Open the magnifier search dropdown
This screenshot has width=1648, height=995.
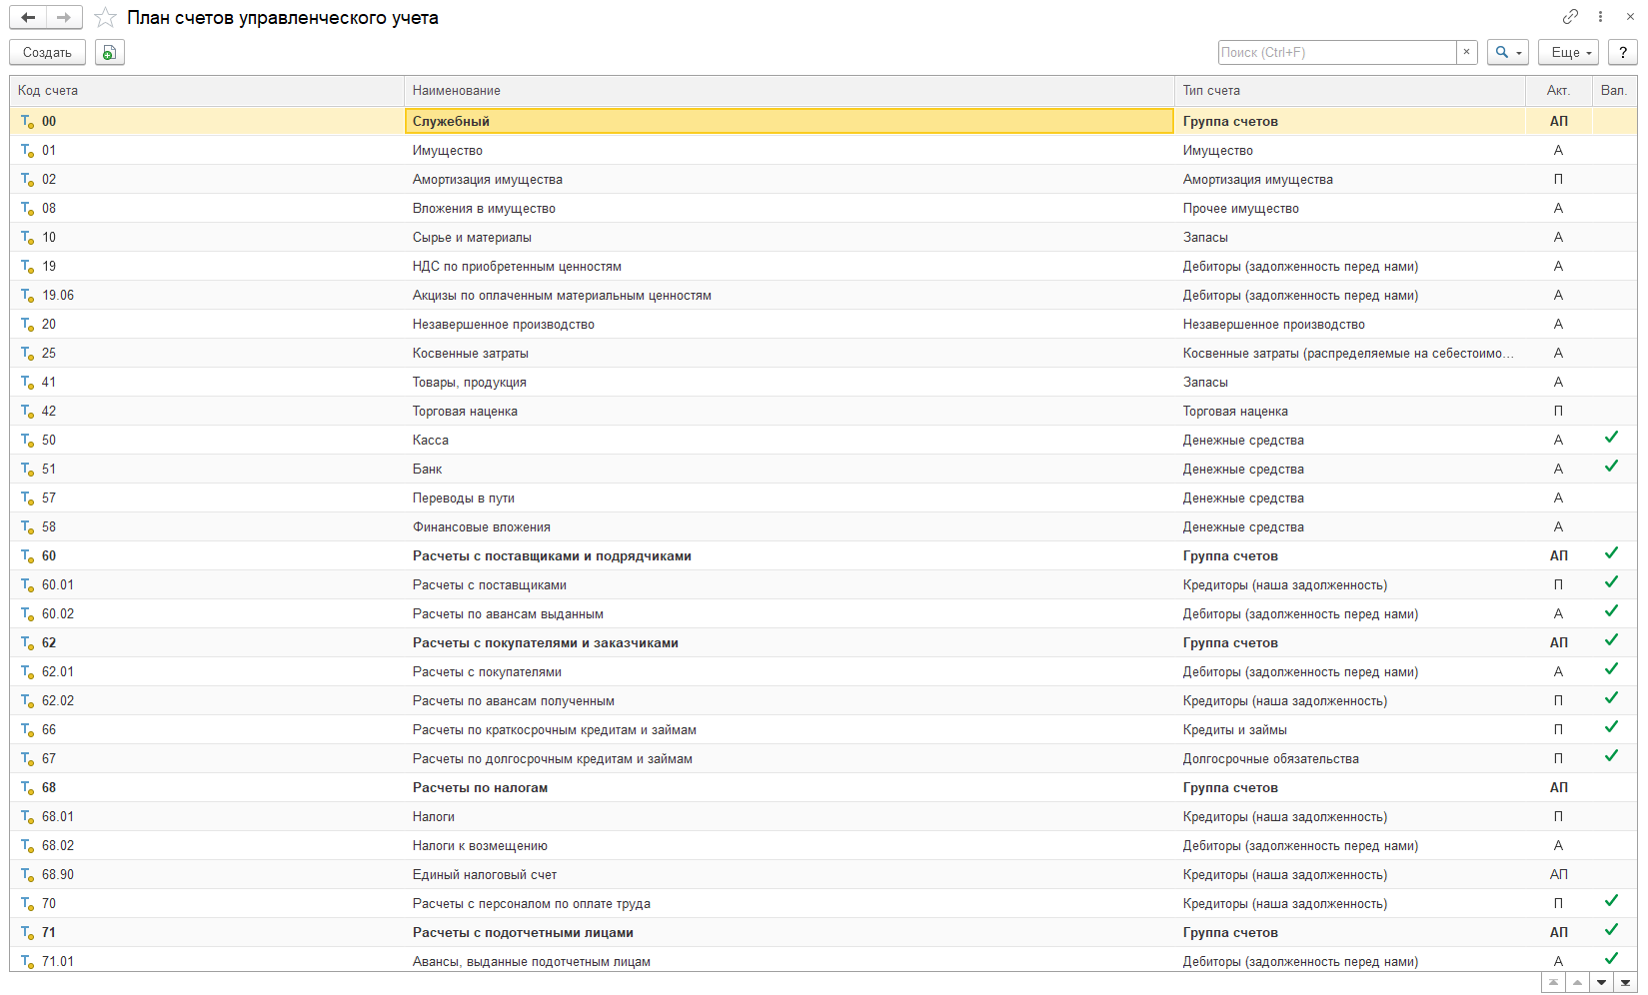[1507, 52]
